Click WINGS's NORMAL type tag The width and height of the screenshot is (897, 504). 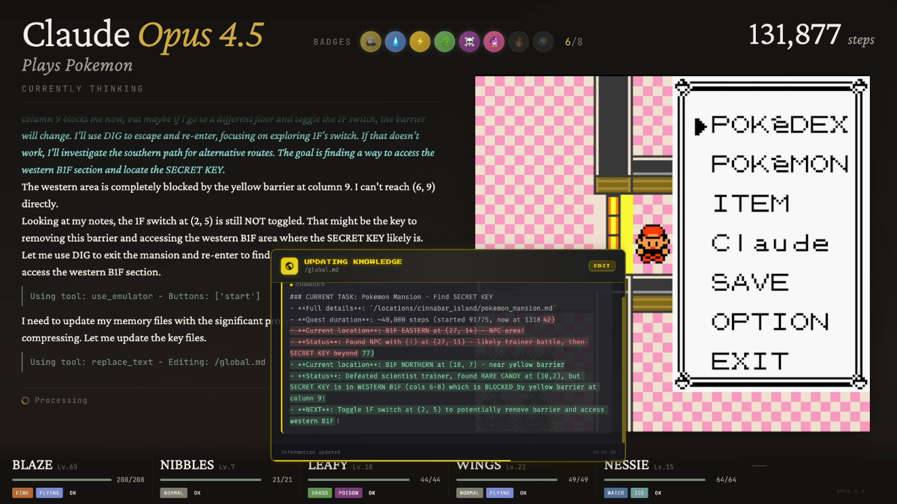click(470, 493)
